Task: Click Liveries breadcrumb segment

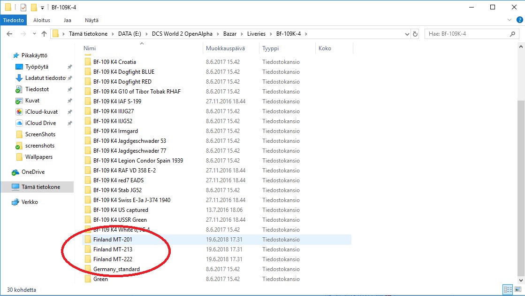Action: [x=256, y=34]
